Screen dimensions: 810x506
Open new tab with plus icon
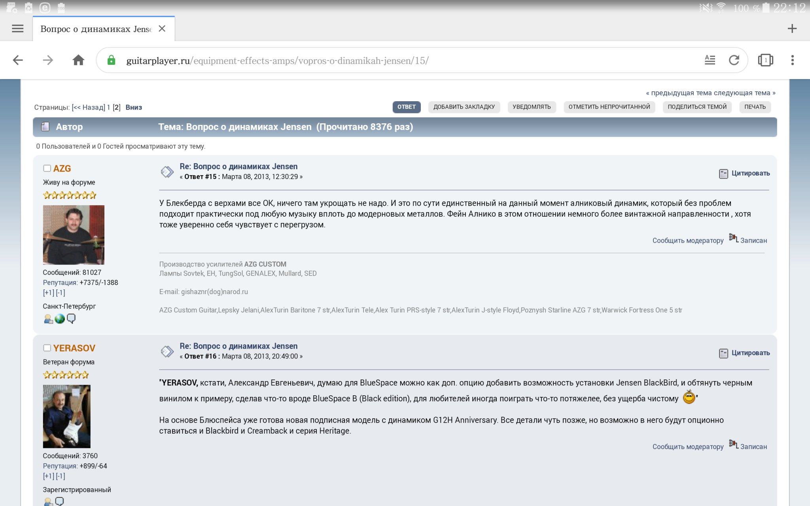(x=792, y=28)
